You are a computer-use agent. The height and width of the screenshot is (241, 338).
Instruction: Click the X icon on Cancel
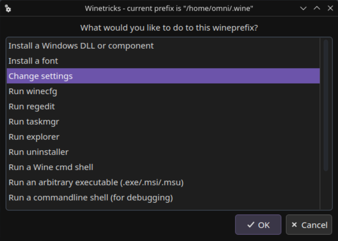click(x=294, y=225)
